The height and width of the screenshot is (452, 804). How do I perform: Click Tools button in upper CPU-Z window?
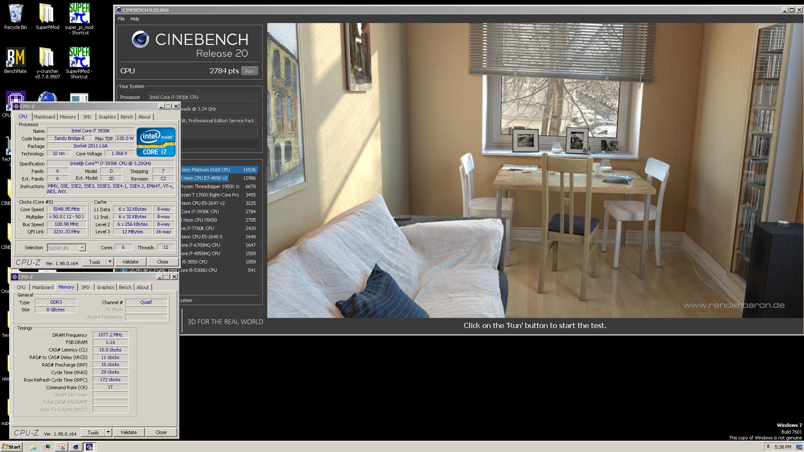coord(95,262)
